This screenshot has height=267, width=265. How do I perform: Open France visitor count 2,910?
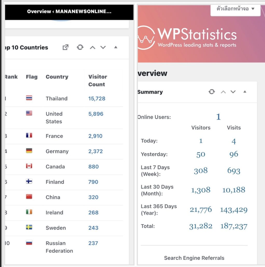click(95, 136)
